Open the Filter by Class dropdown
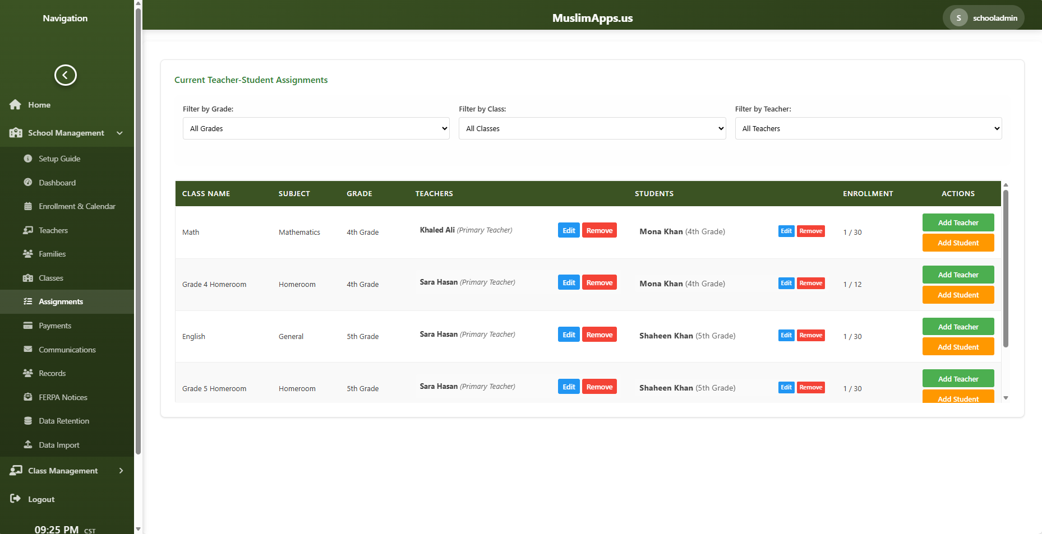Image resolution: width=1042 pixels, height=534 pixels. [x=592, y=128]
